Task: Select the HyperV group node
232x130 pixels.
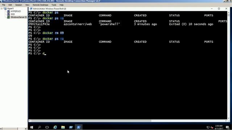Action: click(11, 9)
